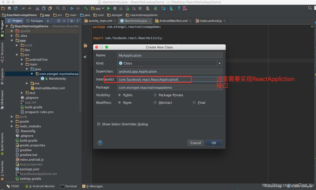Click the Superclass input field
The width and height of the screenshot is (316, 190).
tap(170, 71)
